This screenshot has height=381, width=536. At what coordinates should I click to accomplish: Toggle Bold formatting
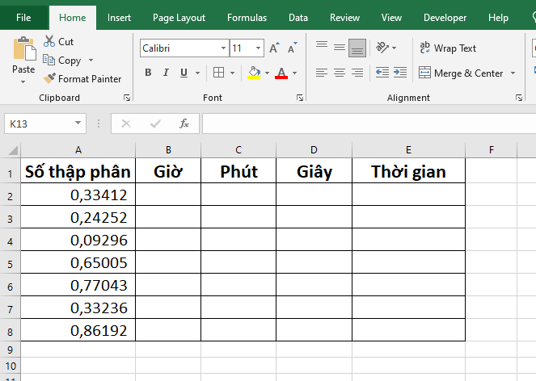click(x=148, y=73)
